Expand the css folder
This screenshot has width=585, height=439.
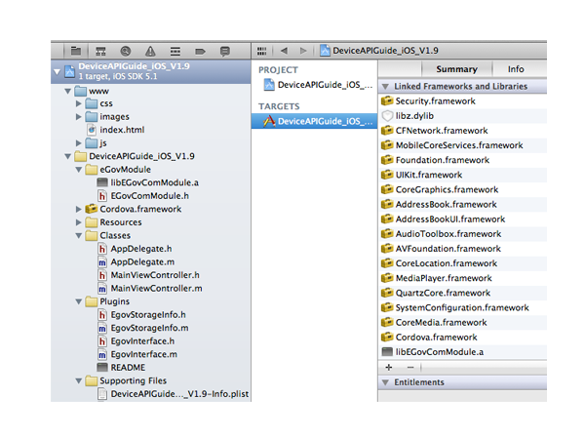(x=79, y=103)
